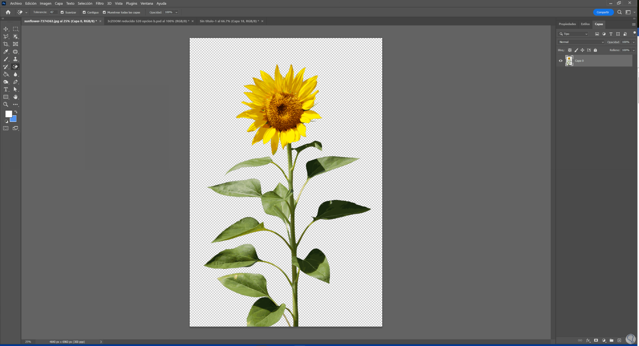Go to the Home screen icon
The width and height of the screenshot is (639, 346).
tap(8, 12)
